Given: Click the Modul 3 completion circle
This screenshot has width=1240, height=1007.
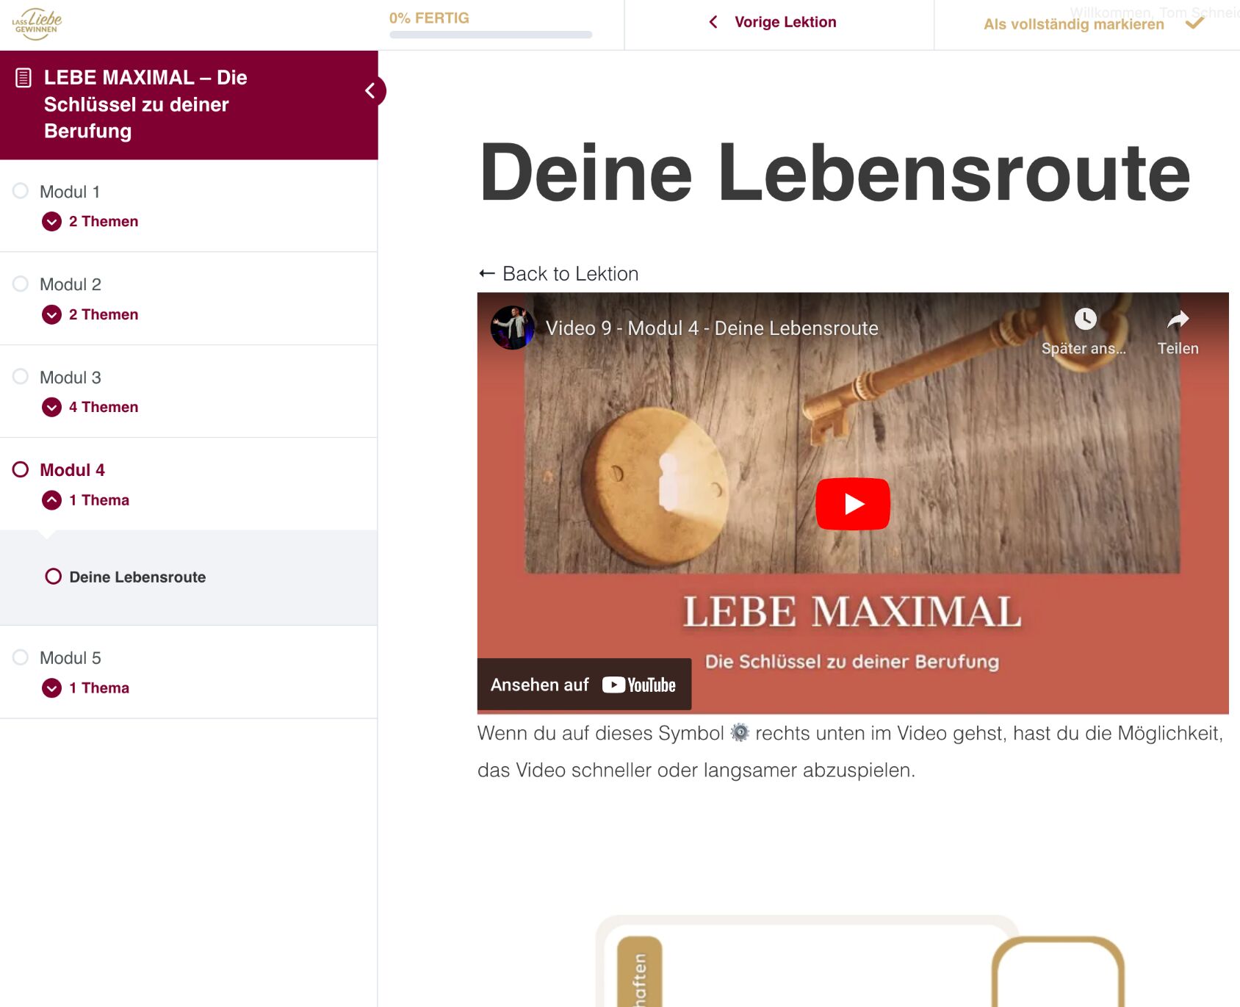Looking at the screenshot, I should pos(21,377).
